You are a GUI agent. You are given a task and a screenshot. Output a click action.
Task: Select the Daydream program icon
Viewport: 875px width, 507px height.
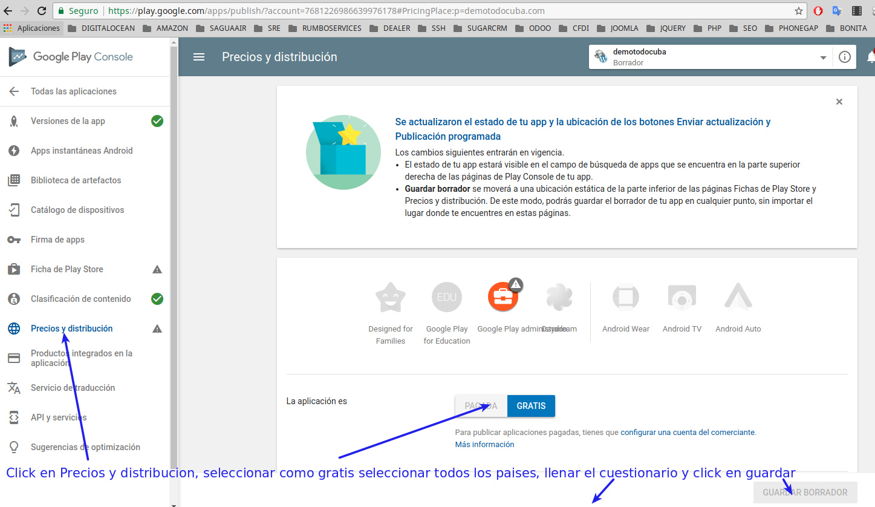click(559, 297)
